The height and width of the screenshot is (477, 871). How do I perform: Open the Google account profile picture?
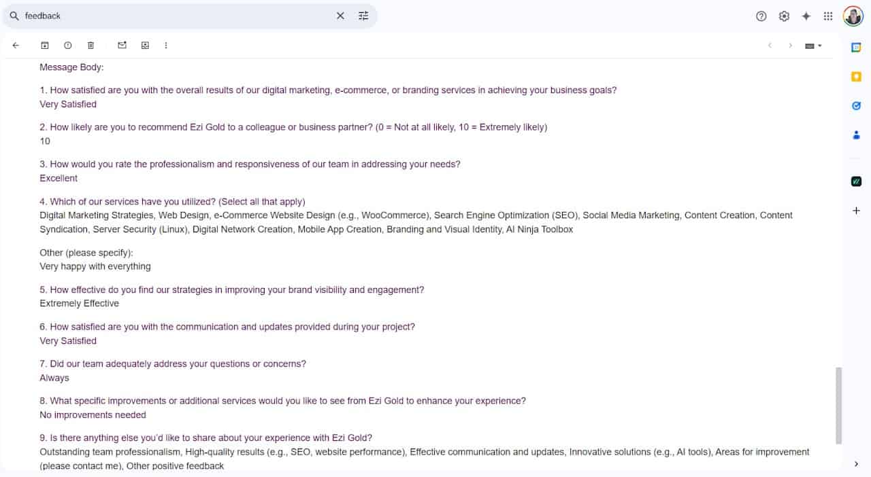(853, 16)
